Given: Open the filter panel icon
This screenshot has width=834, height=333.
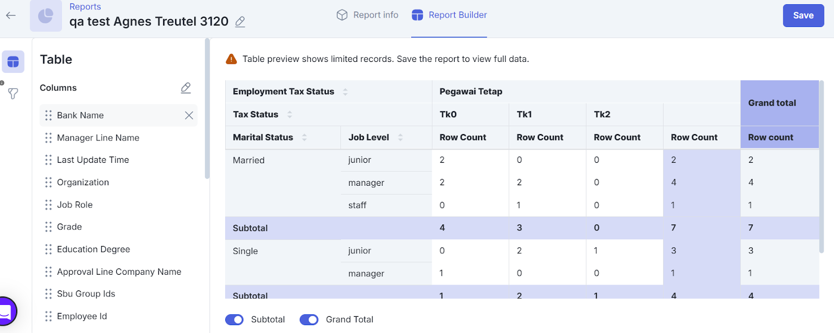Looking at the screenshot, I should pyautogui.click(x=13, y=94).
